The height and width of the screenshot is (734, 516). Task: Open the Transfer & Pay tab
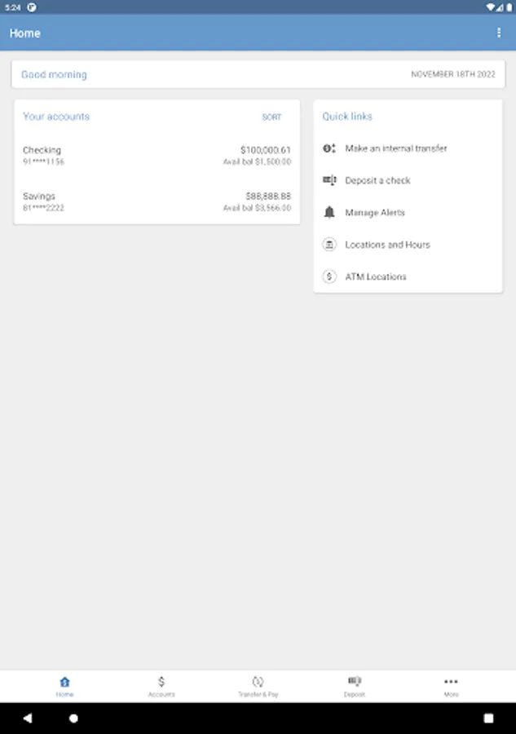[x=258, y=686]
